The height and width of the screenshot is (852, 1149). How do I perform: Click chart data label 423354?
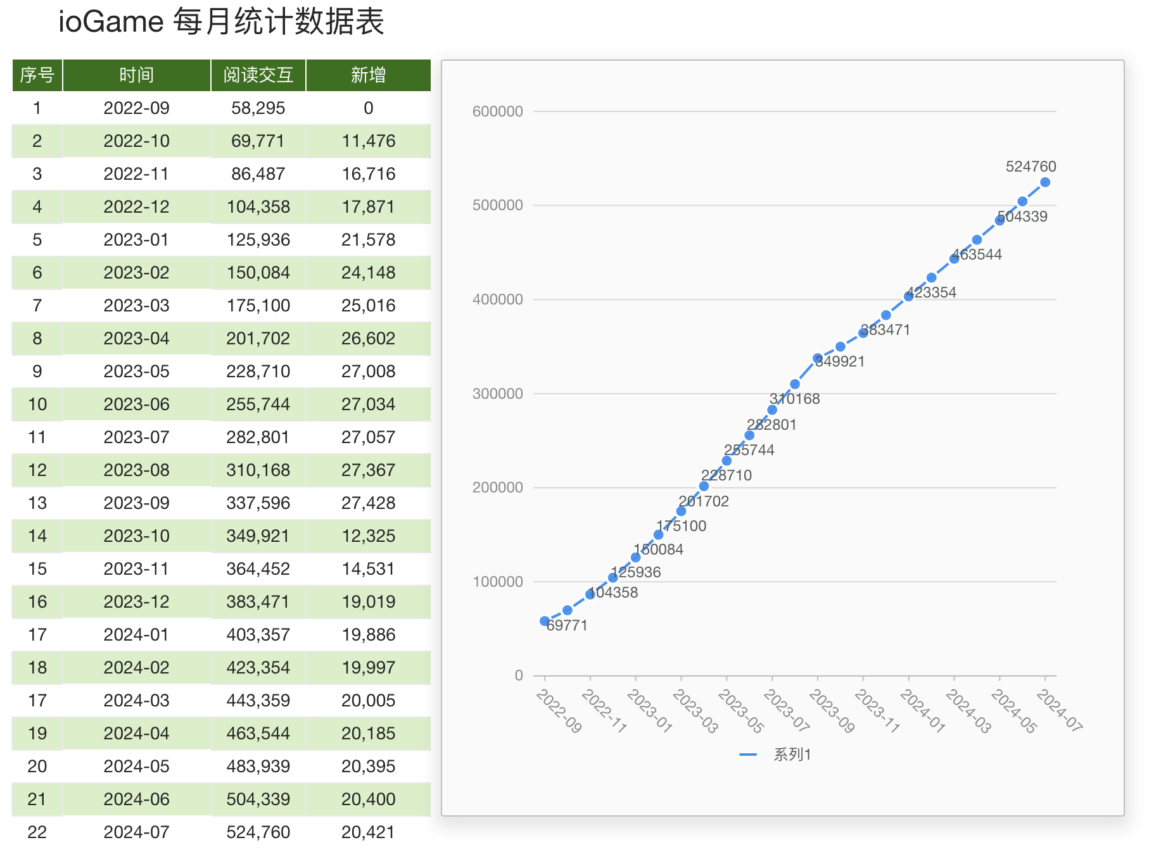pyautogui.click(x=931, y=292)
